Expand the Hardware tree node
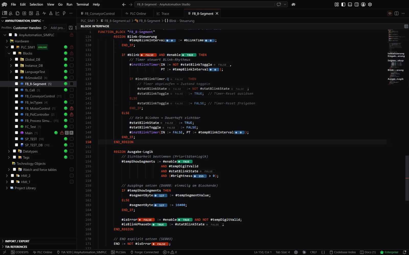Image resolution: width=409 pixels, height=255 pixels. [x=7, y=41]
